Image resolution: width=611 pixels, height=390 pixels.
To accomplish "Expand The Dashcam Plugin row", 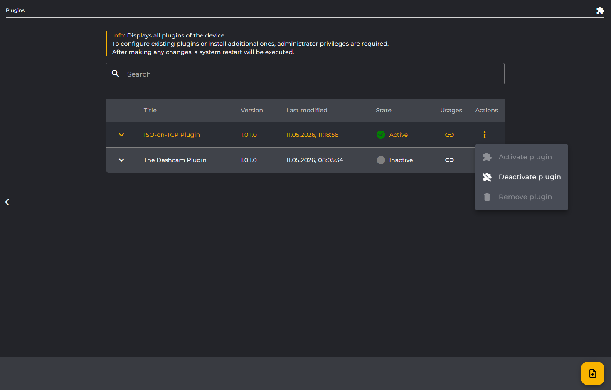I will [121, 160].
